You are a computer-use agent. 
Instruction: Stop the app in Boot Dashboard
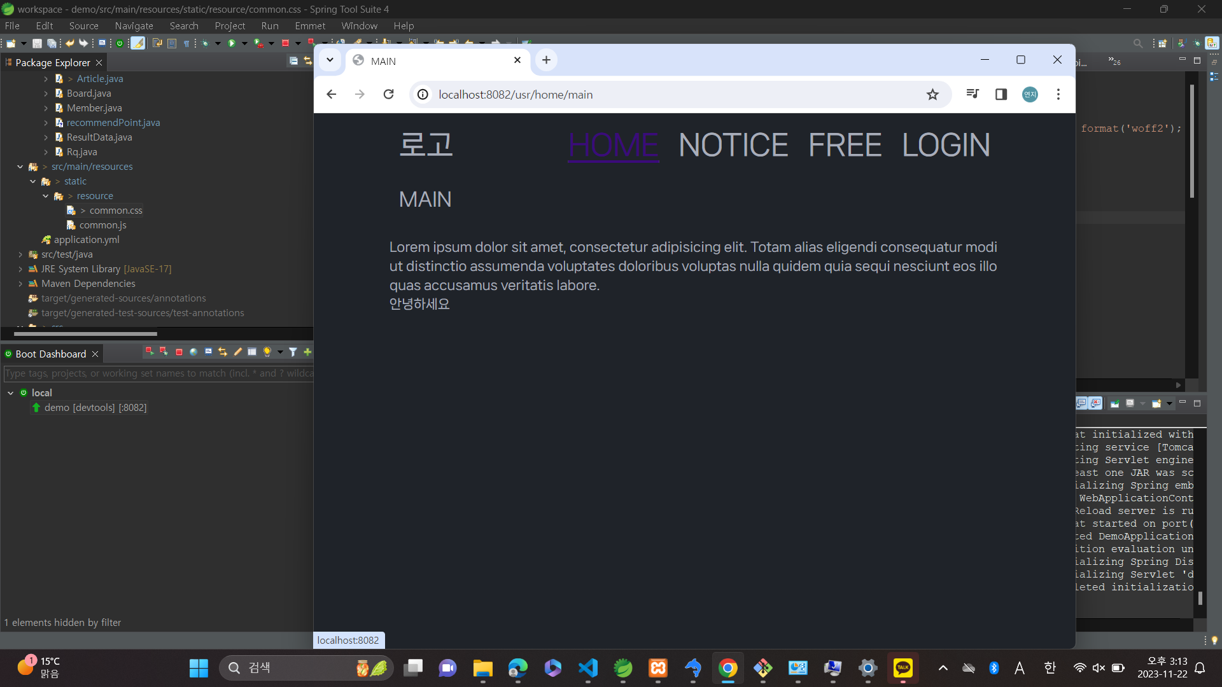click(179, 352)
